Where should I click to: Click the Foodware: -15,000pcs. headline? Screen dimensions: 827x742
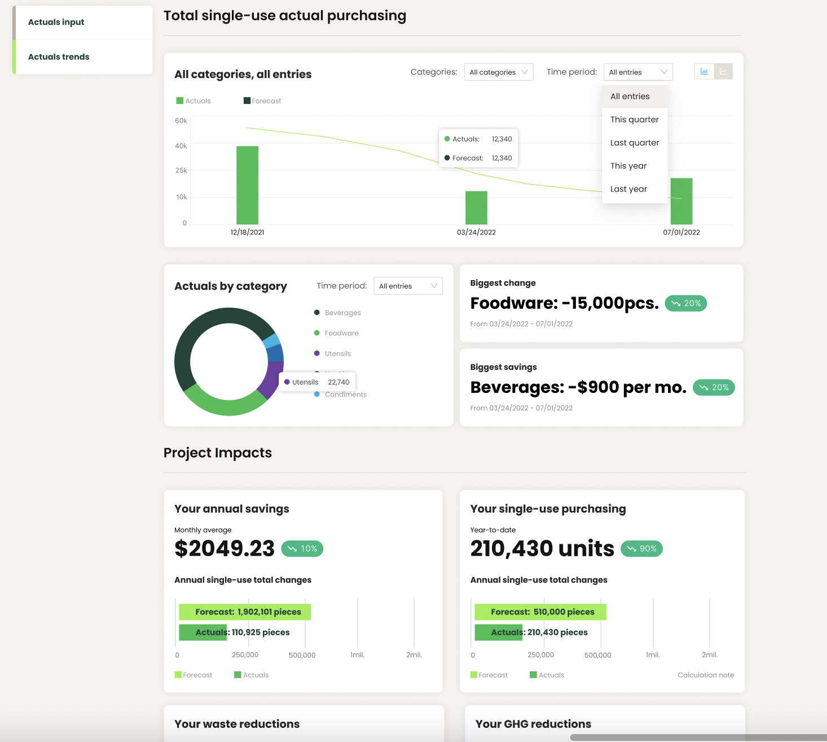click(x=565, y=303)
